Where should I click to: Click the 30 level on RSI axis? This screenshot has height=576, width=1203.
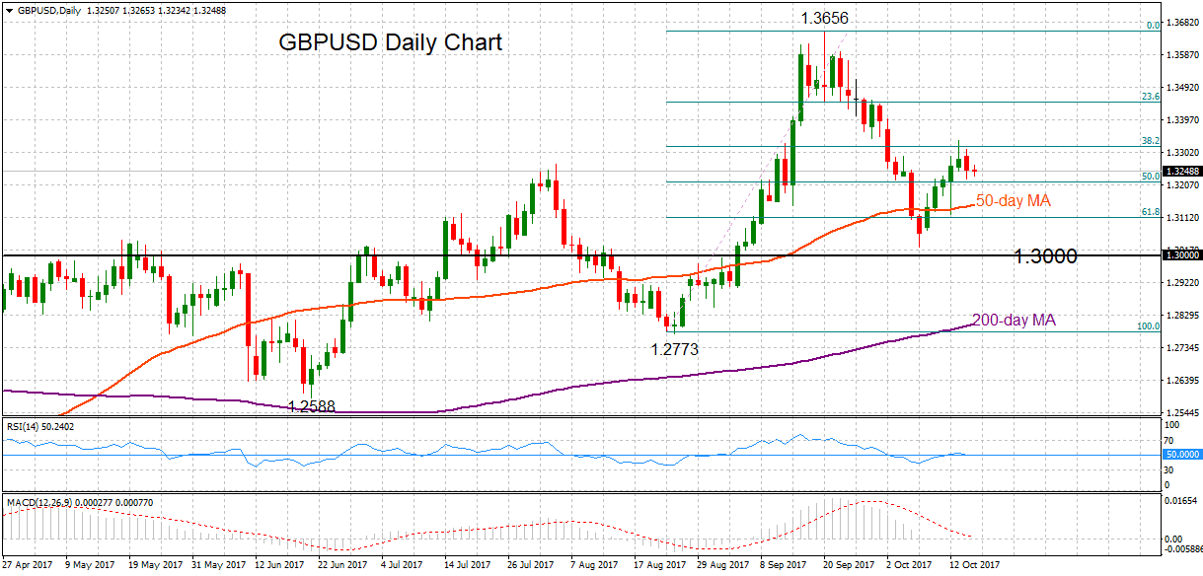[x=1170, y=469]
